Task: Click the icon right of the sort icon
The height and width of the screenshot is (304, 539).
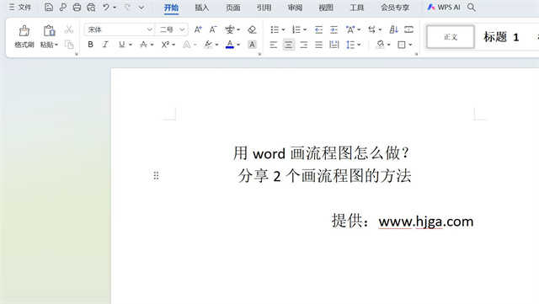Action: tap(408, 29)
